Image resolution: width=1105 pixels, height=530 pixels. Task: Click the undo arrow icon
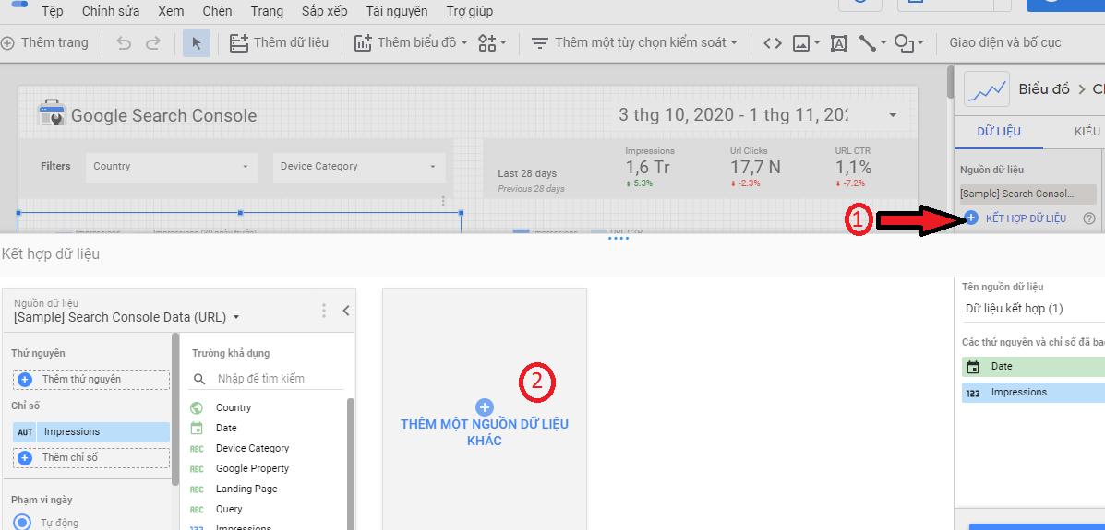[124, 43]
